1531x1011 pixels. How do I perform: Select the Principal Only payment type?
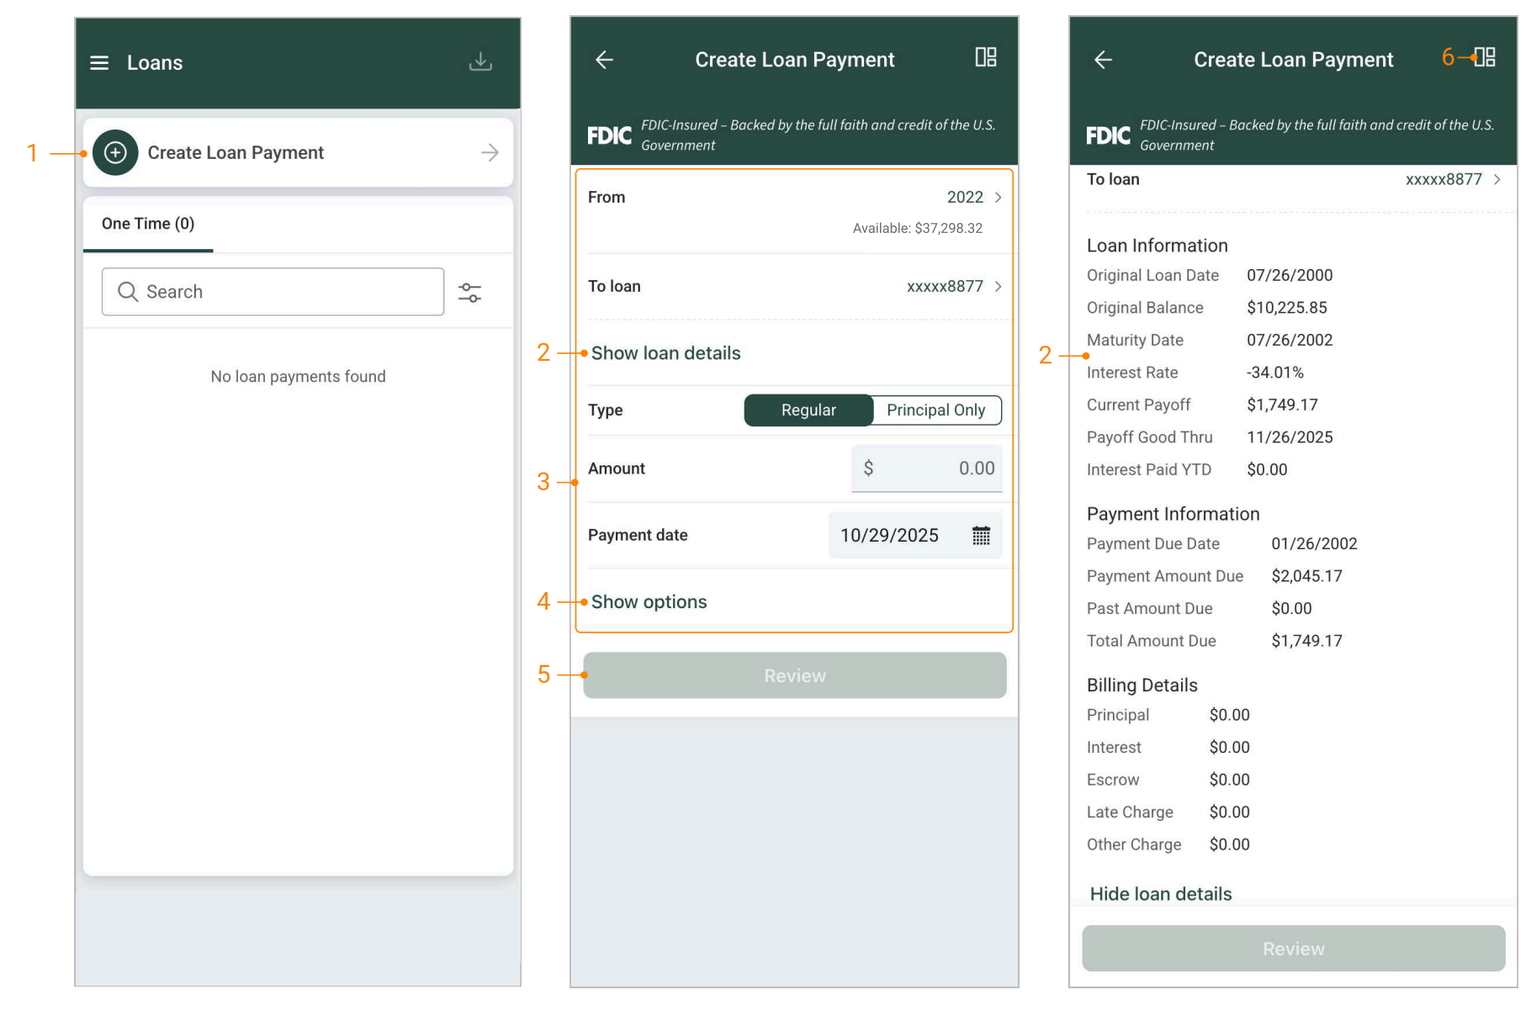[x=935, y=410]
